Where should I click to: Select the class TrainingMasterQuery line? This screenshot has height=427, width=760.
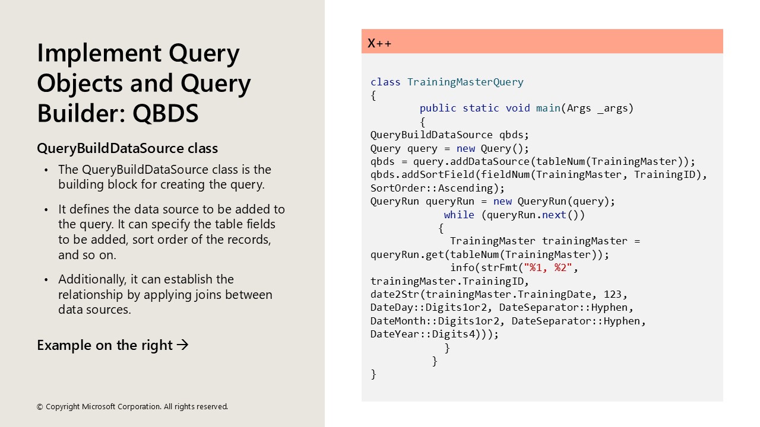[446, 82]
